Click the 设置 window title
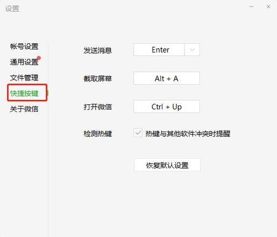 coord(12,8)
